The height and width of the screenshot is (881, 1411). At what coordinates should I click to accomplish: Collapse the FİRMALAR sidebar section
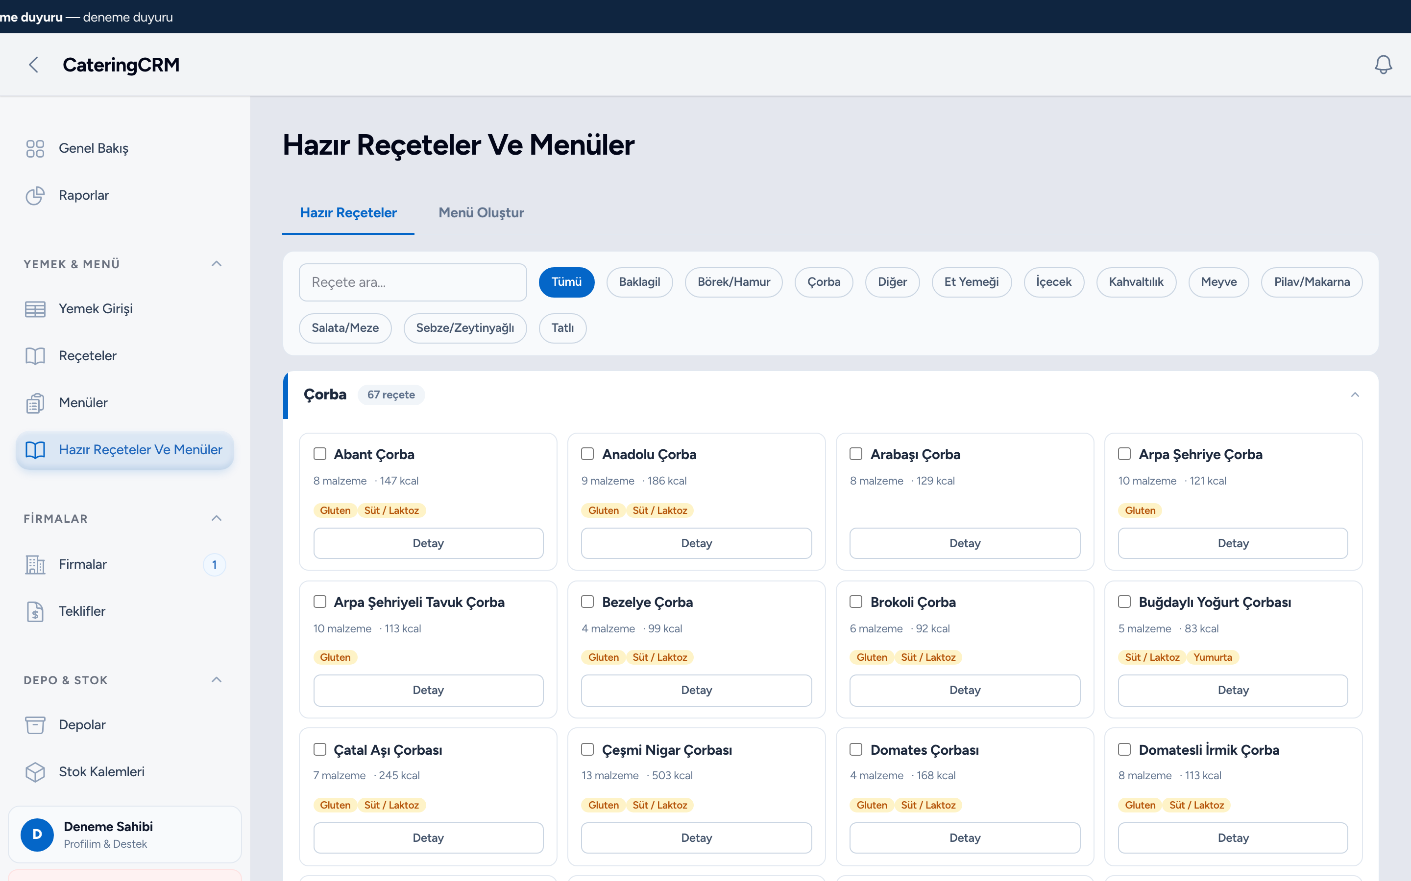pos(217,519)
